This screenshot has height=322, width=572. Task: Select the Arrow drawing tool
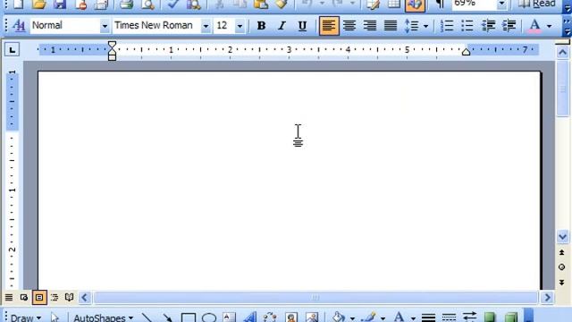pos(167,318)
